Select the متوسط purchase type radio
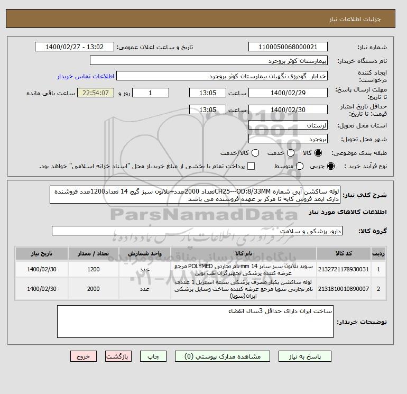Viewport: 407px width, 394px height. pyautogui.click(x=300, y=166)
